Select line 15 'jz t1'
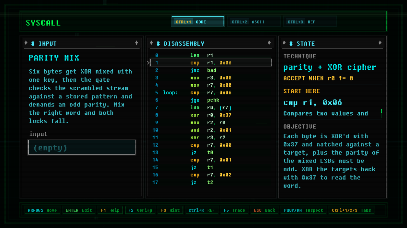407x228 pixels. (x=211, y=168)
